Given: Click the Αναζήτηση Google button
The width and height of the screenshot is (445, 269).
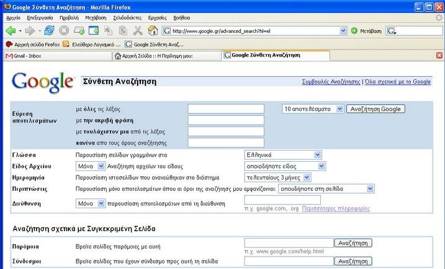Looking at the screenshot, I should tap(375, 109).
